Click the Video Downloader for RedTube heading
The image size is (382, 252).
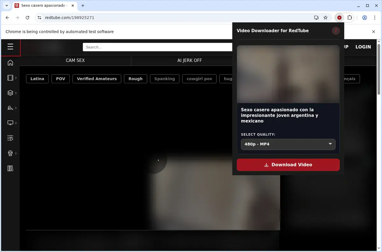pos(272,31)
